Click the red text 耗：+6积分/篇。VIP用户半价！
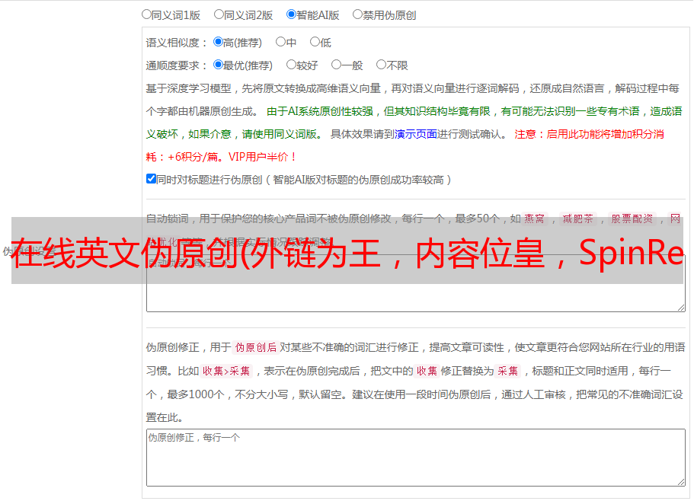This screenshot has width=694, height=501. [221, 157]
